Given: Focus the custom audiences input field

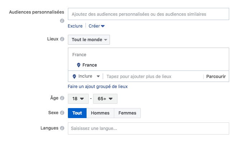Looking at the screenshot, I should click(148, 14).
